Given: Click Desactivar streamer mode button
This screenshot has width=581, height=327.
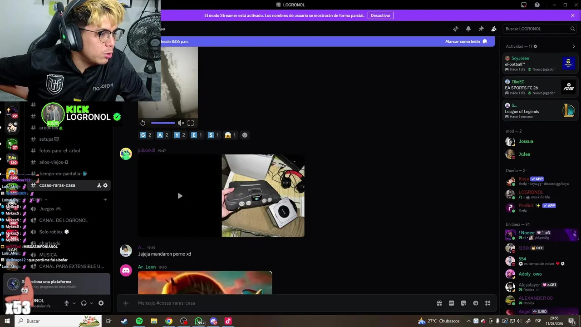Looking at the screenshot, I should pos(380,15).
